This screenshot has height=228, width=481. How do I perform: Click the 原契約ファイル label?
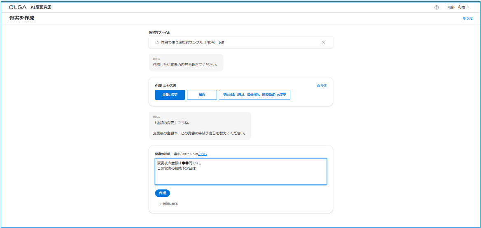159,32
